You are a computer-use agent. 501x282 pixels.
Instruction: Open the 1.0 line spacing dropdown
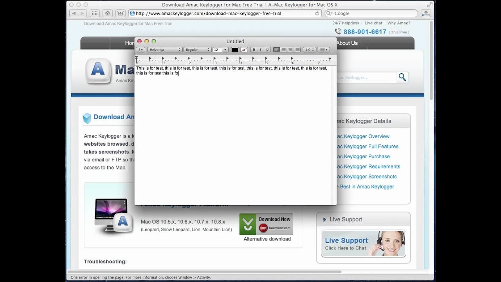click(x=309, y=50)
